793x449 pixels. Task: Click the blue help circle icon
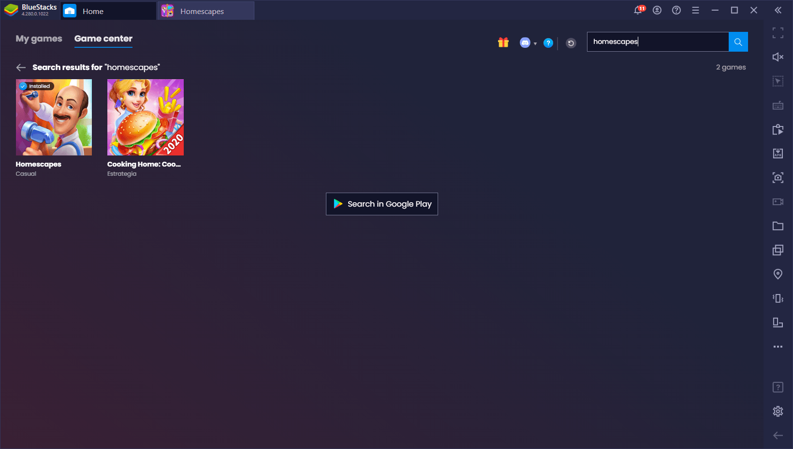[x=548, y=43]
